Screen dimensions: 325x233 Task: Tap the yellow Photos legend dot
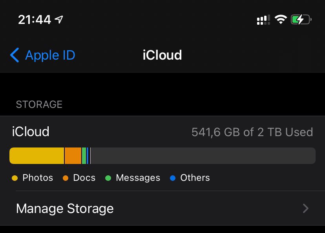(15, 178)
